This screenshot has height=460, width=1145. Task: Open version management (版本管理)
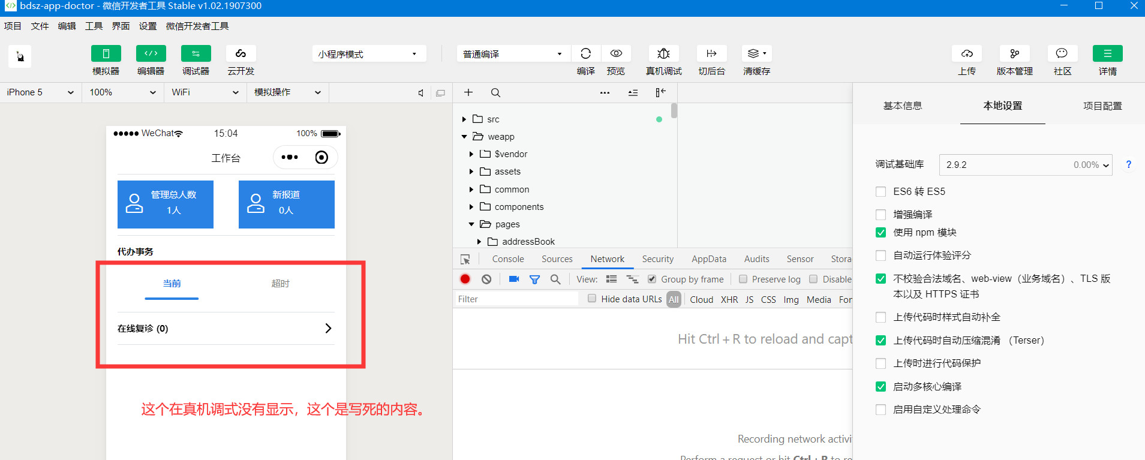coord(1015,53)
